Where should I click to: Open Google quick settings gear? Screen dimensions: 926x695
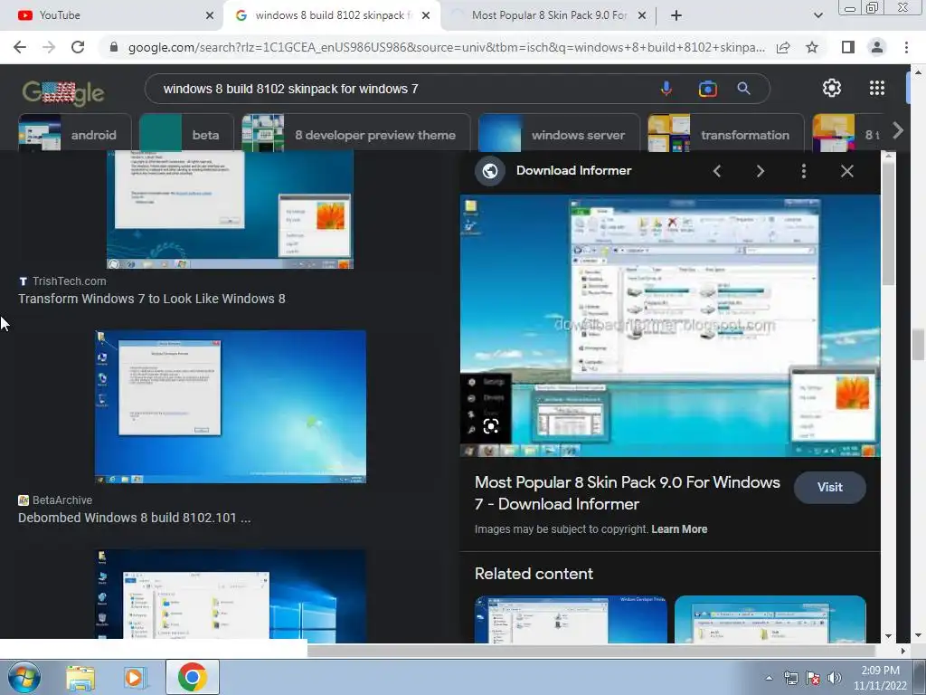[832, 88]
